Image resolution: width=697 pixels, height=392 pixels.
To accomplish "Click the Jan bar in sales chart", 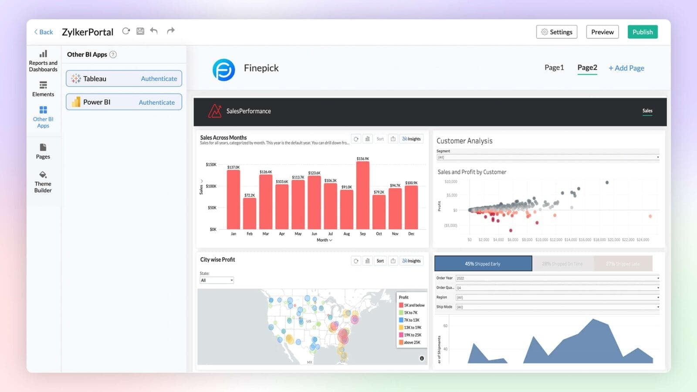I will pyautogui.click(x=233, y=199).
